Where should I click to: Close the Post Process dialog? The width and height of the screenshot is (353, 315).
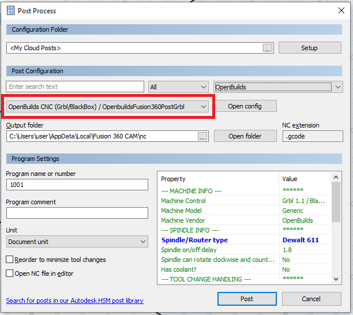tap(341, 10)
